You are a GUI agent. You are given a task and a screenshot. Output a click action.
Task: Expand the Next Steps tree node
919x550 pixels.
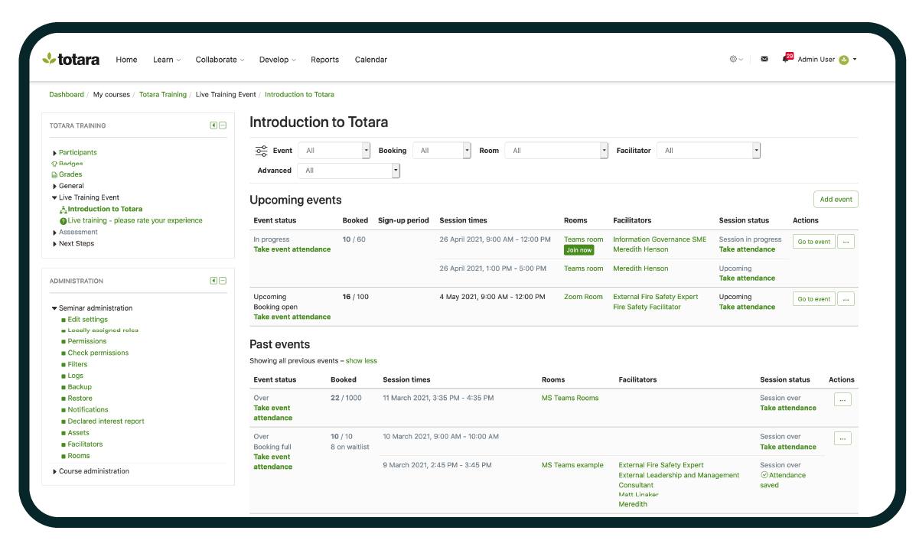54,244
